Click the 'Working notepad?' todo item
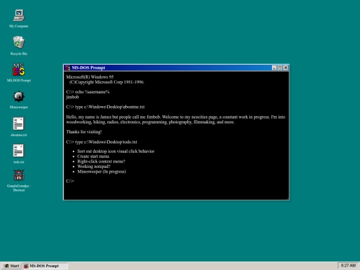The image size is (360, 270). pyautogui.click(x=94, y=167)
